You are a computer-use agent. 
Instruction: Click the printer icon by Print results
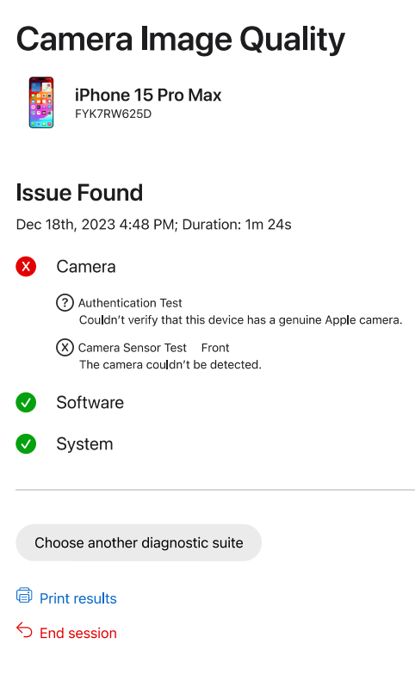click(24, 596)
